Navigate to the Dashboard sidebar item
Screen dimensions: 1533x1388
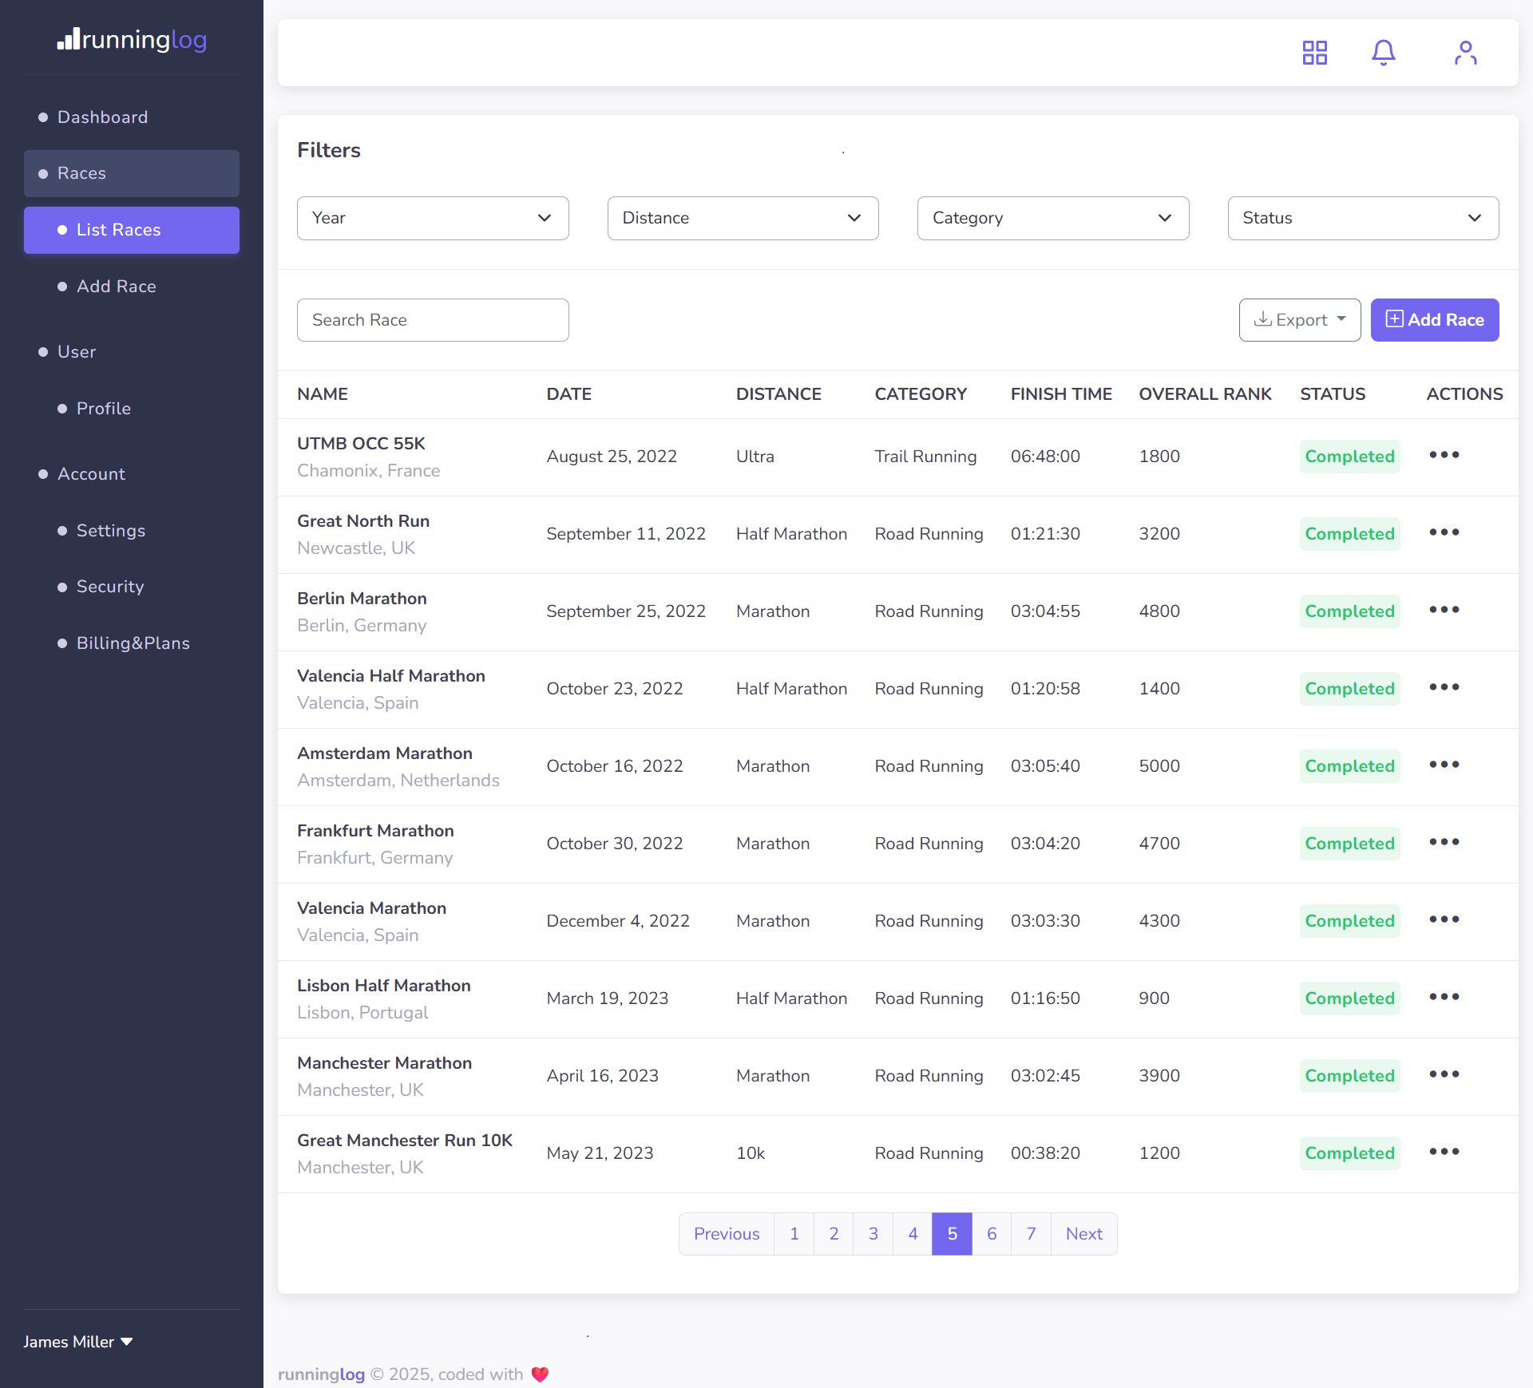click(x=102, y=117)
